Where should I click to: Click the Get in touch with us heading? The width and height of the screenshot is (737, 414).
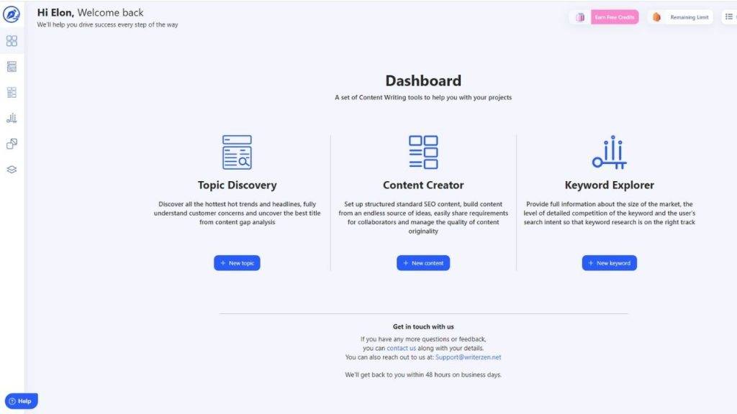pos(423,327)
